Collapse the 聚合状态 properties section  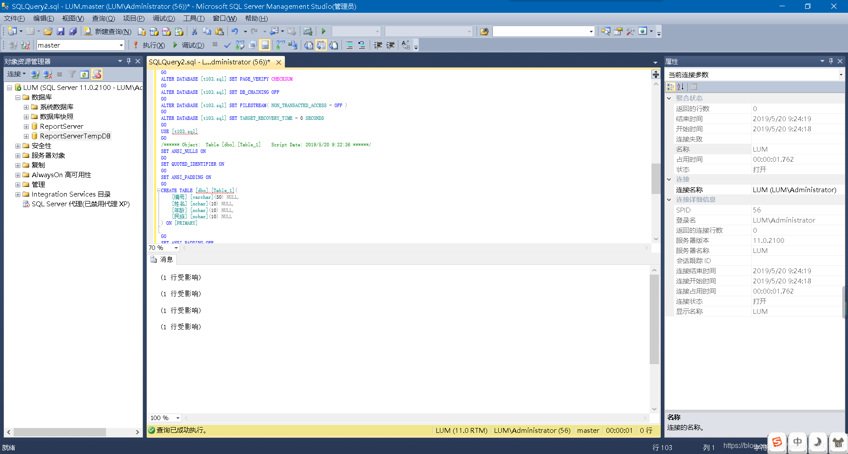click(669, 98)
